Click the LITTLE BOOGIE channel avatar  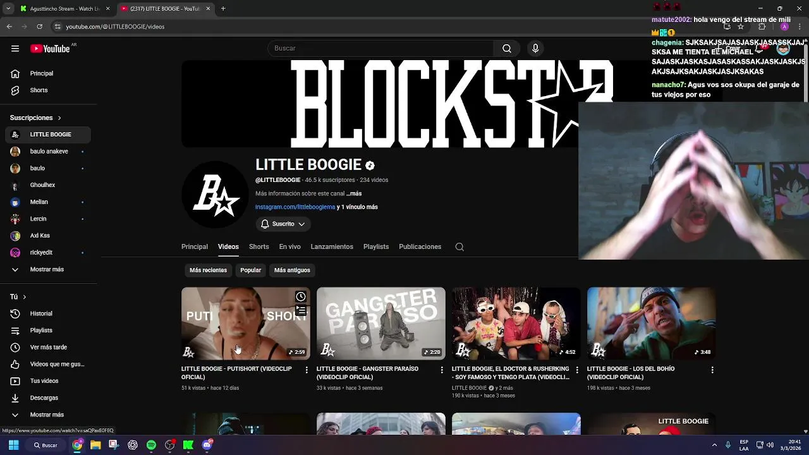pyautogui.click(x=215, y=195)
